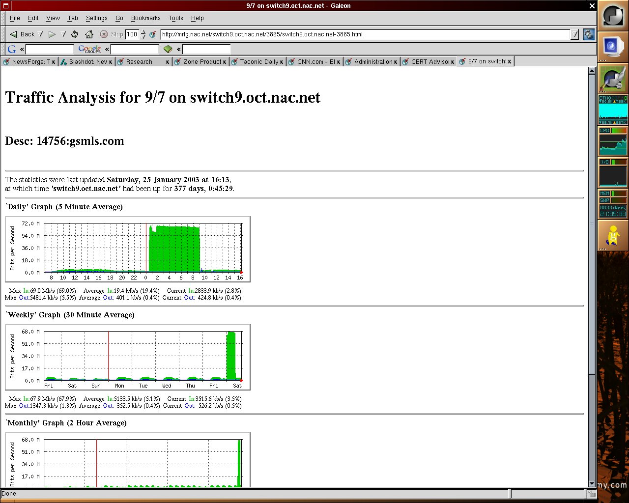Open the Bookmarks menu
Viewport: 629px width, 503px height.
145,18
